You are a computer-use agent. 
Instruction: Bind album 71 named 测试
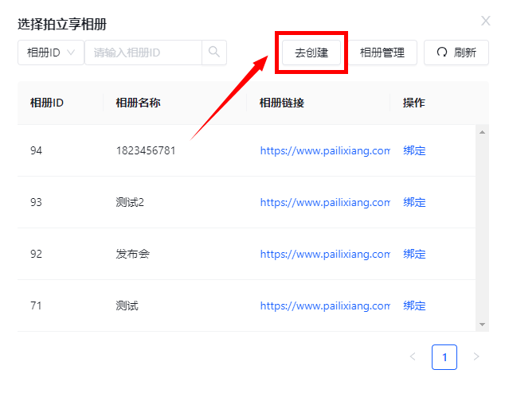(x=414, y=305)
